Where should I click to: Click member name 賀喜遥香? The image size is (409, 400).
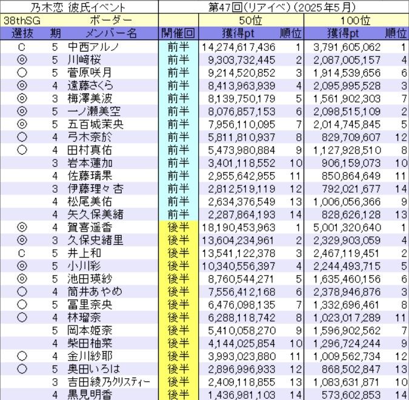(x=90, y=227)
